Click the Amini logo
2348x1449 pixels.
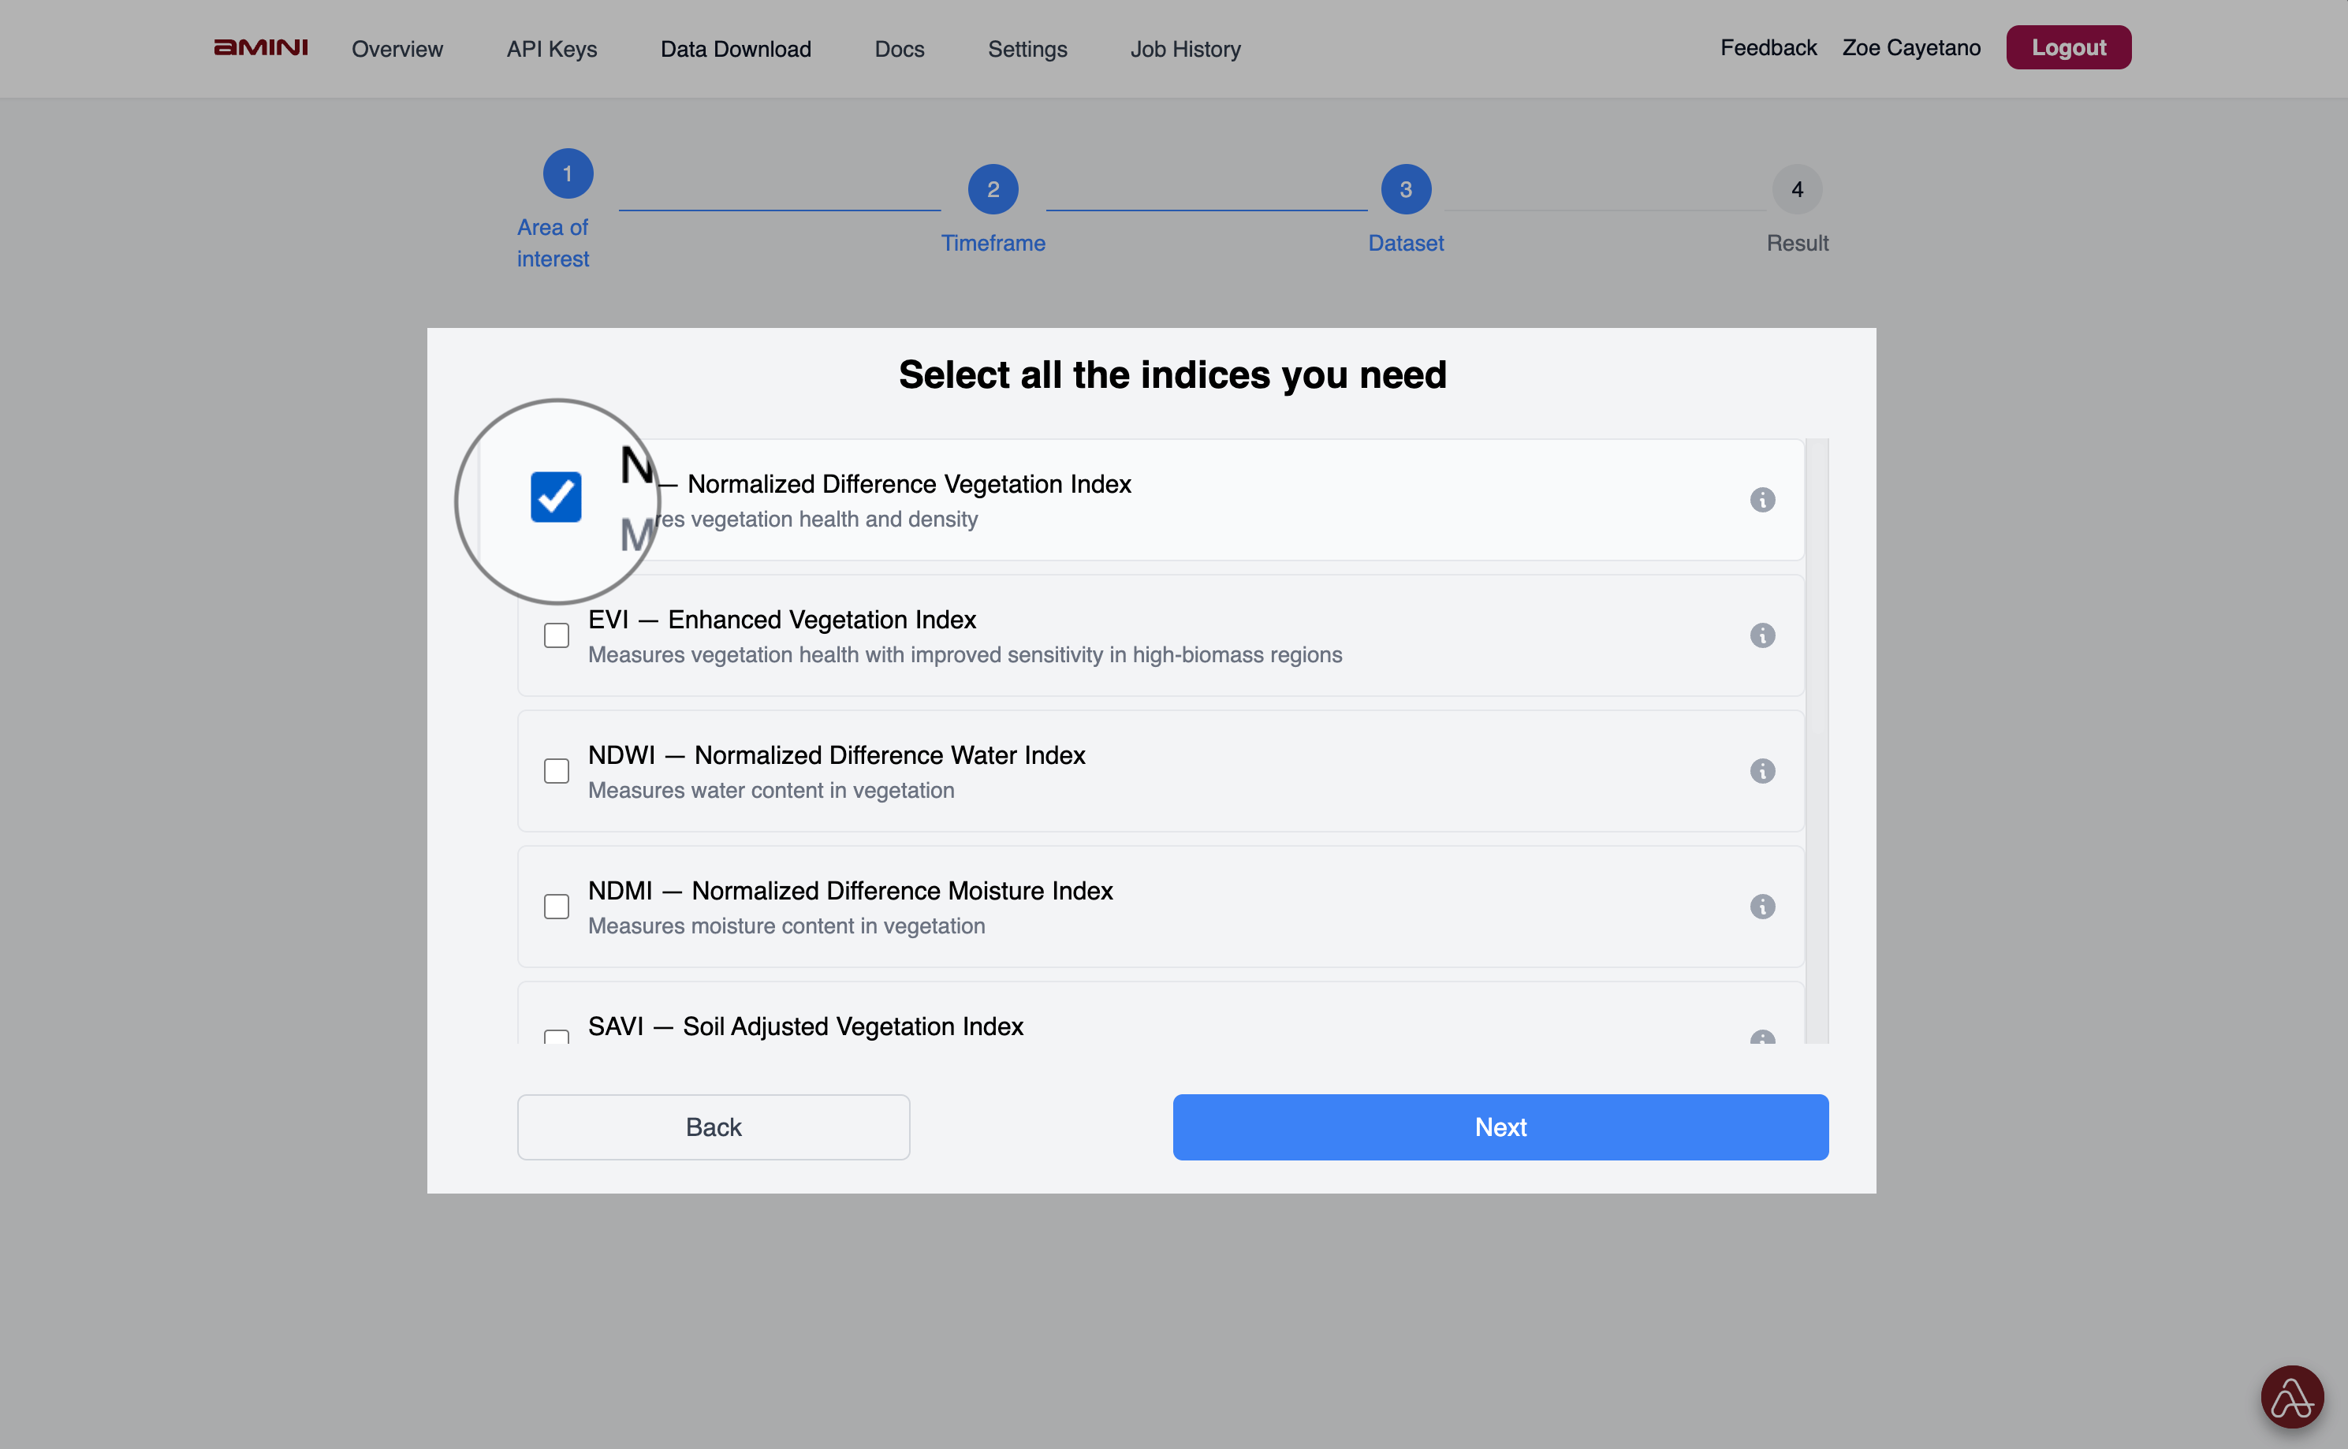point(261,48)
